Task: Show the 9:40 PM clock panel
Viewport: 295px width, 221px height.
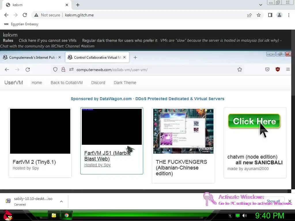Action: [x=270, y=216]
